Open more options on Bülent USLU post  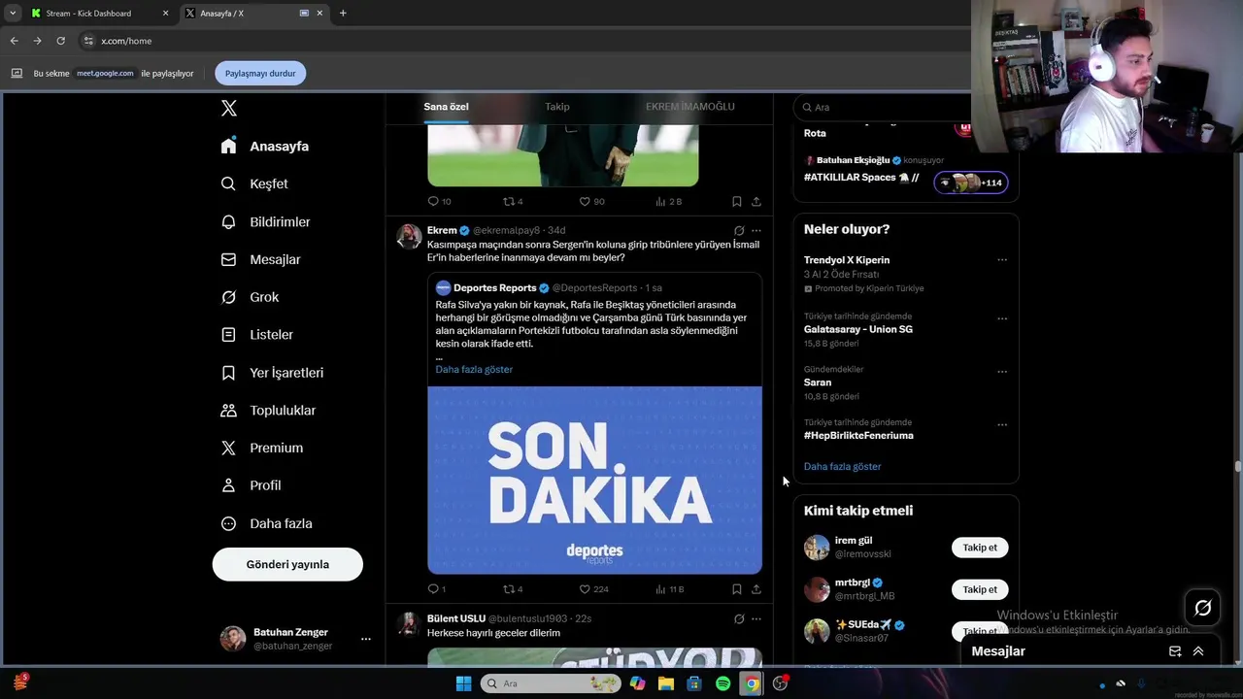coord(756,618)
